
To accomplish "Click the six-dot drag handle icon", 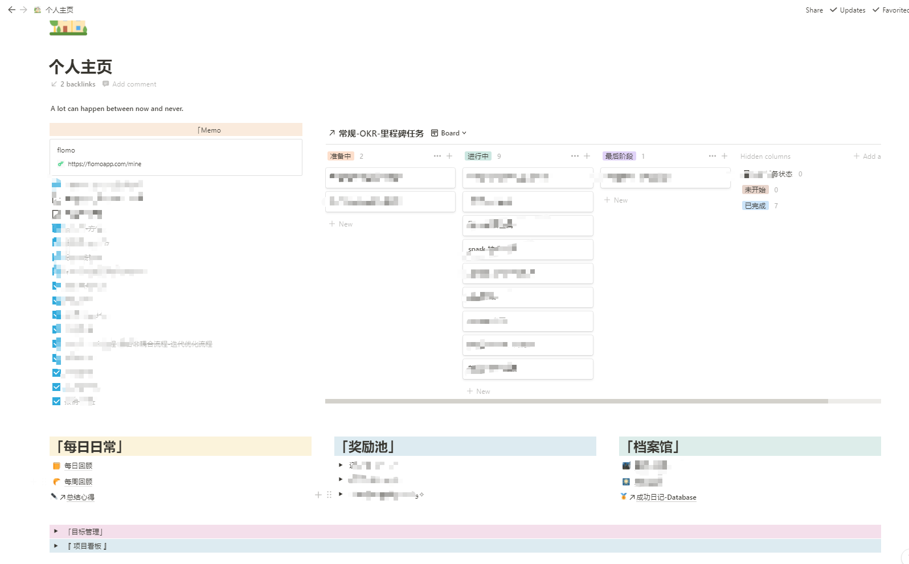I will 329,495.
